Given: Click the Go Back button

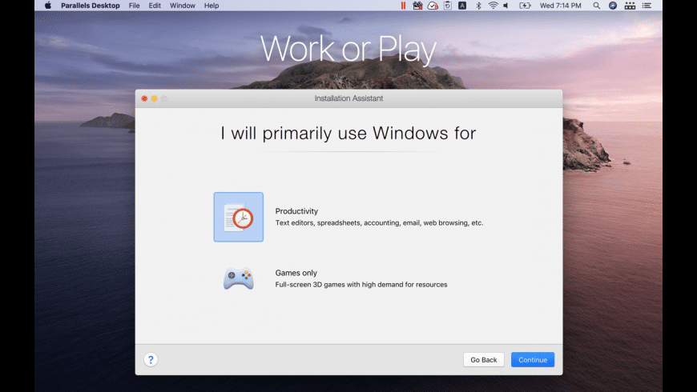Looking at the screenshot, I should 484,359.
